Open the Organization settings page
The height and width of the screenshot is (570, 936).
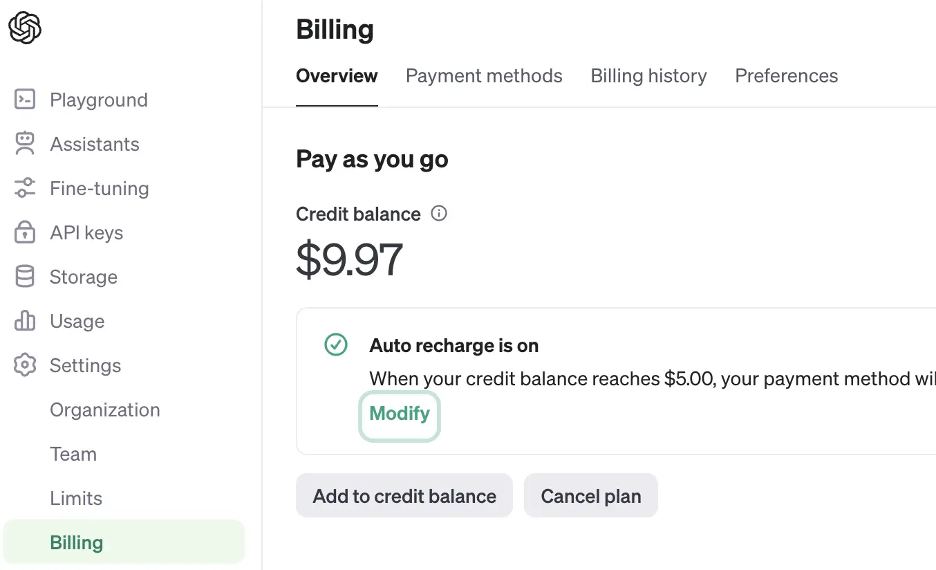pyautogui.click(x=105, y=410)
